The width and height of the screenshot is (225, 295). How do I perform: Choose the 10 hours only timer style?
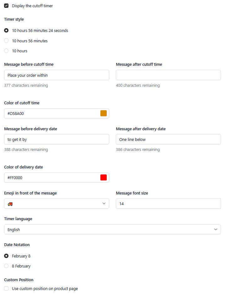6,51
